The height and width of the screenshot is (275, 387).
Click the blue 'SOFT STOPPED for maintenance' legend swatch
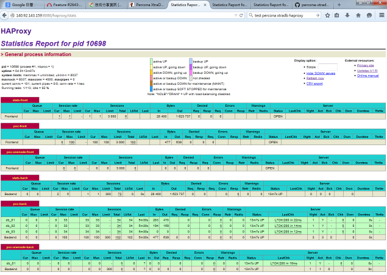click(x=151, y=89)
